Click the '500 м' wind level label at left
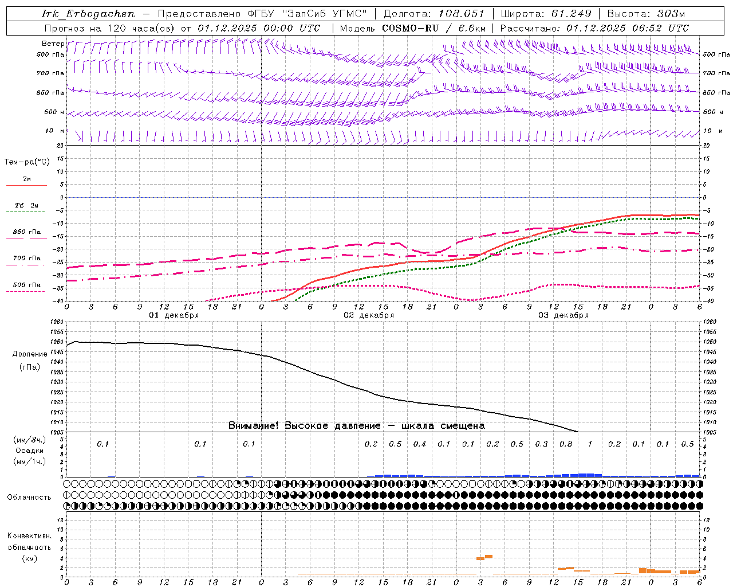Viewport: 733px width, 587px height. (55, 112)
